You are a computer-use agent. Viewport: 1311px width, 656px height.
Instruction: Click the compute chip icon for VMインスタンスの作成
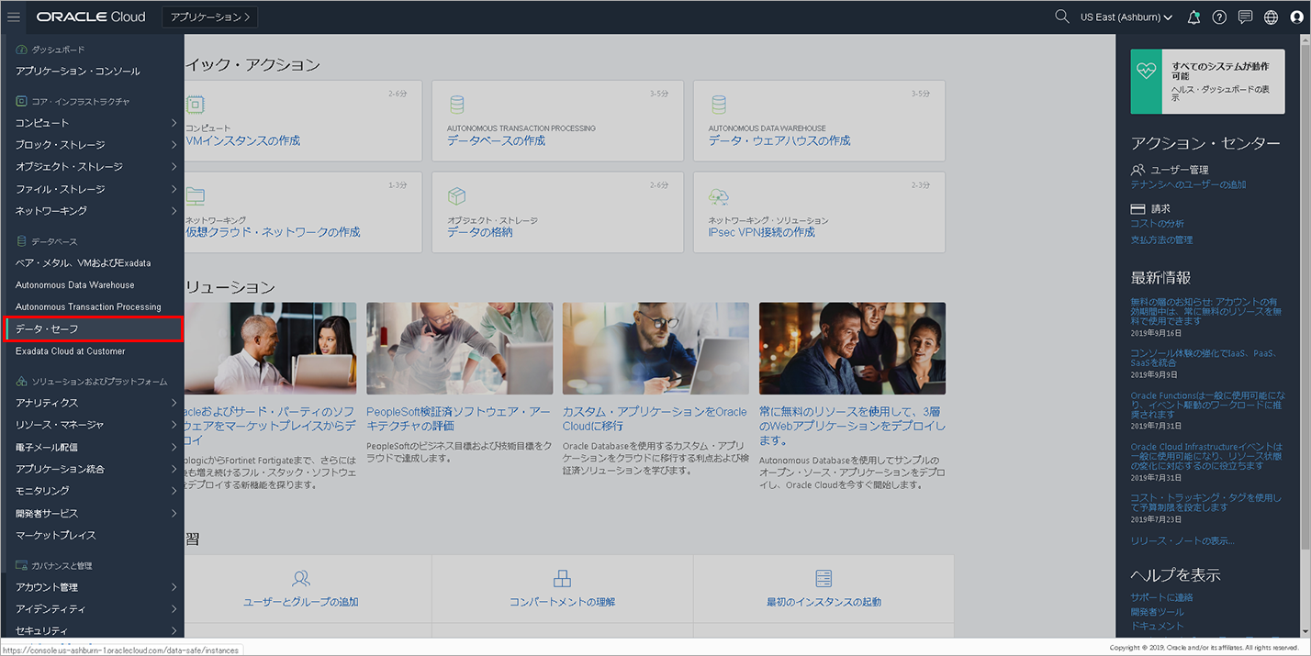(196, 104)
